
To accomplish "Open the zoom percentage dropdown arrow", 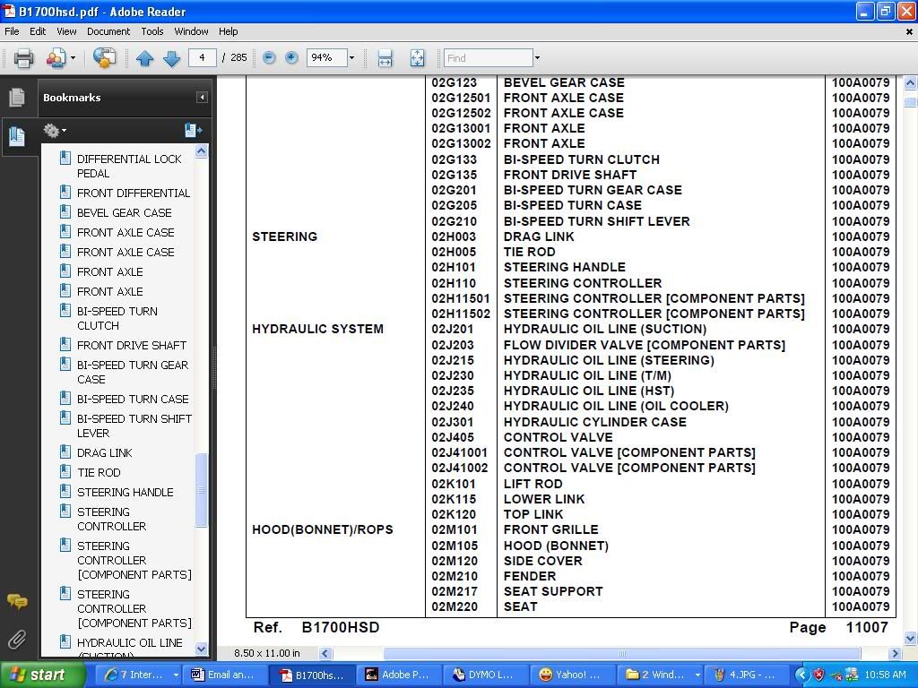I will point(351,57).
